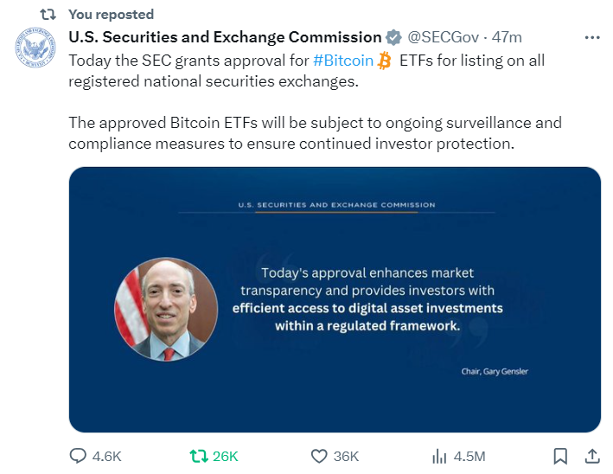Image resolution: width=613 pixels, height=474 pixels.
Task: Click the 'You reposted' label
Action: pos(111,14)
